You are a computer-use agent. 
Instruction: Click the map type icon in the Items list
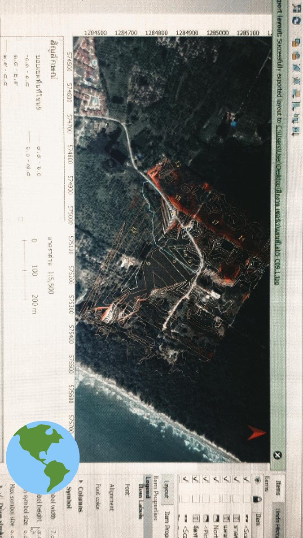(x=226, y=518)
